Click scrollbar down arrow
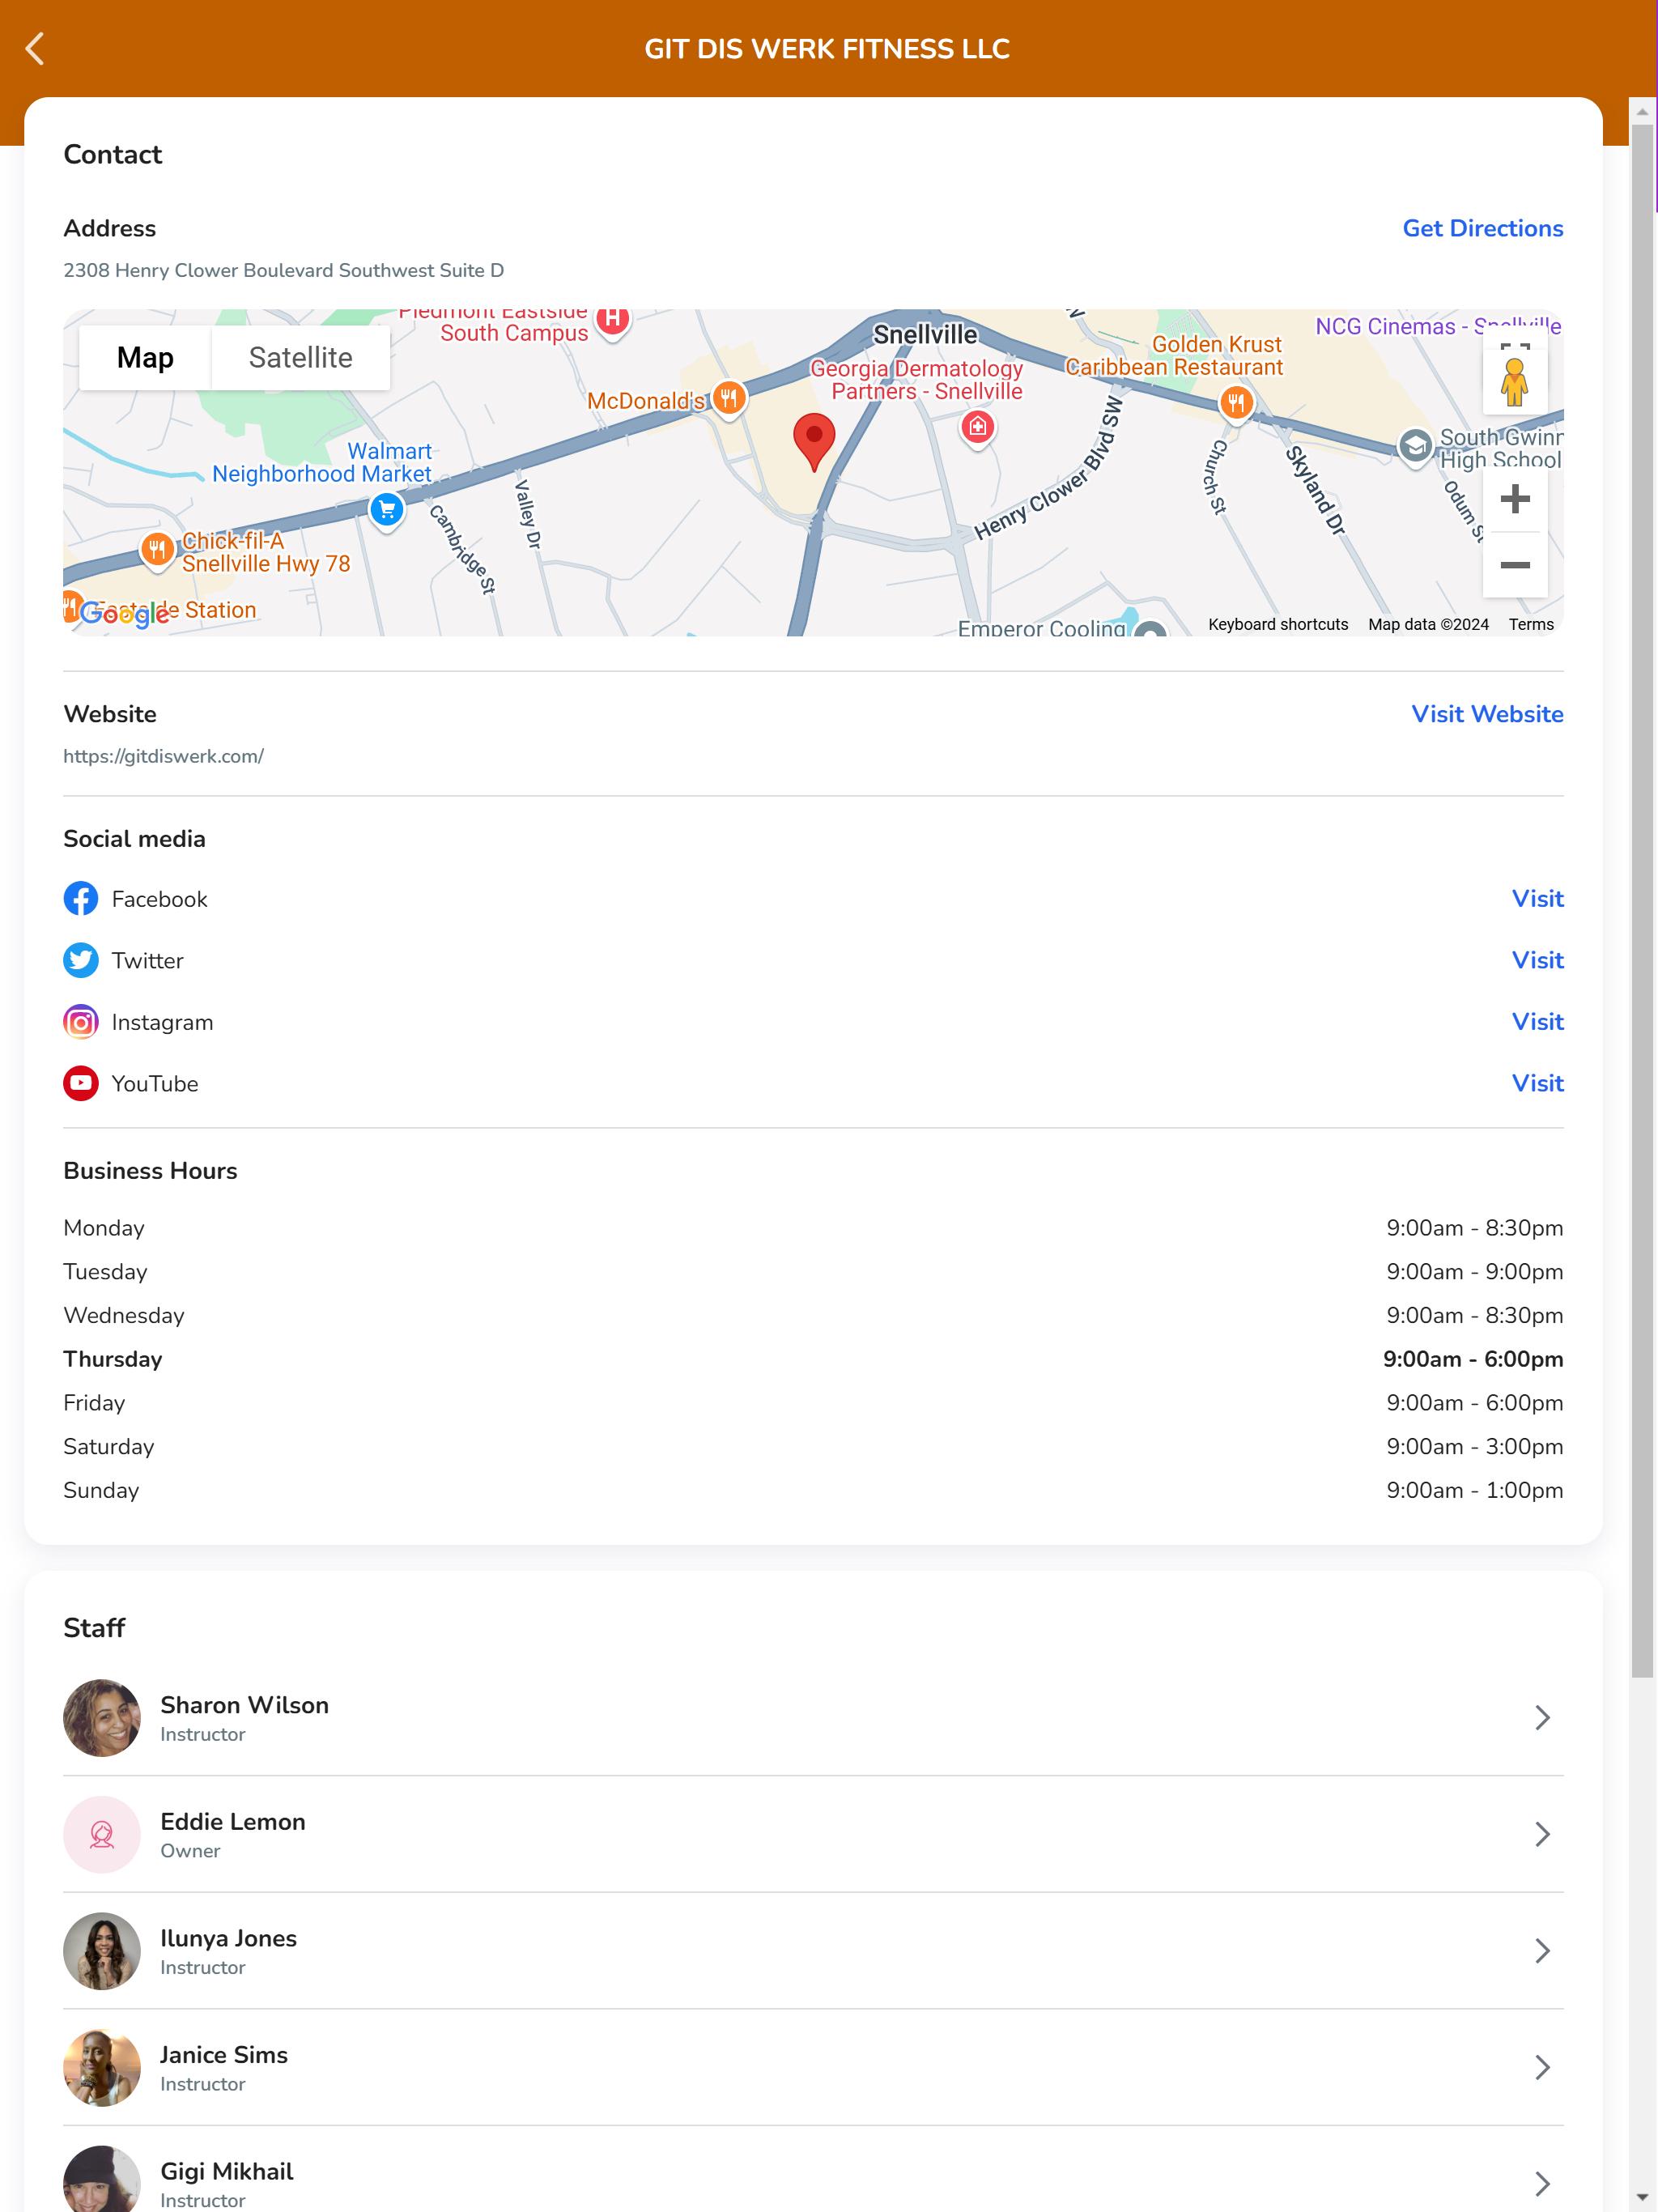Viewport: 1658px width, 2212px height. tap(1642, 2199)
